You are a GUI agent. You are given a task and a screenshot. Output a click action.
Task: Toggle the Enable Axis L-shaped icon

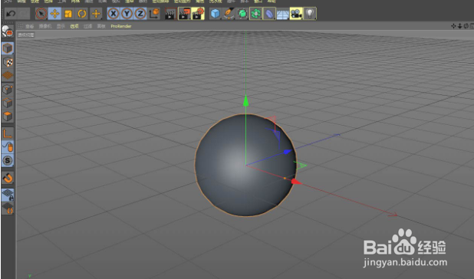(8, 133)
